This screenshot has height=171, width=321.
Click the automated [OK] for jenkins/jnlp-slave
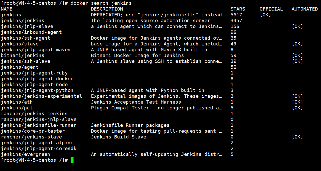(x=297, y=26)
